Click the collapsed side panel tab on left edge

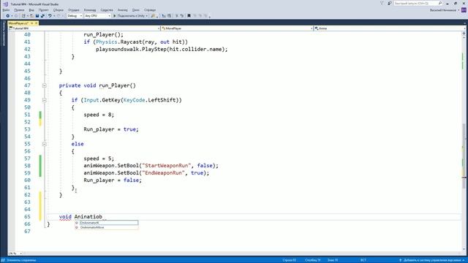4,34
